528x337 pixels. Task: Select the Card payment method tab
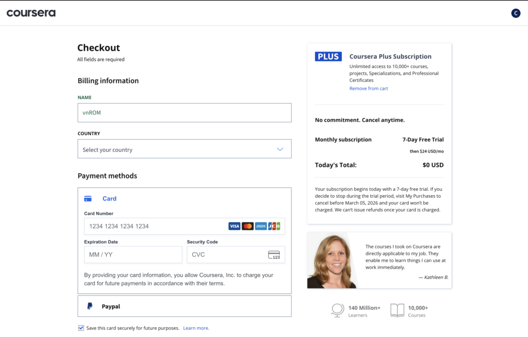(x=109, y=199)
